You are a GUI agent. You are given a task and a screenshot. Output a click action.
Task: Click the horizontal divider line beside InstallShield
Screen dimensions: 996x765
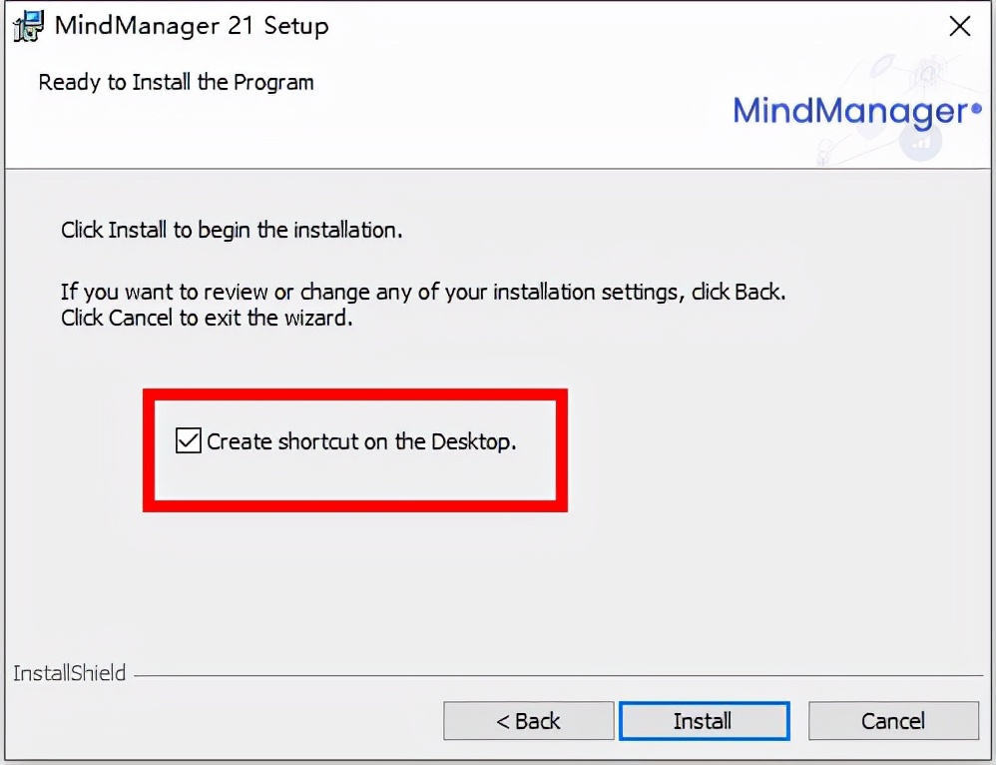point(559,675)
